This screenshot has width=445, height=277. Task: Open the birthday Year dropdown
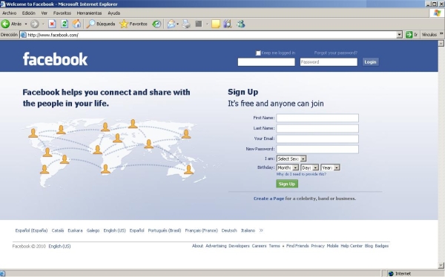click(x=330, y=167)
